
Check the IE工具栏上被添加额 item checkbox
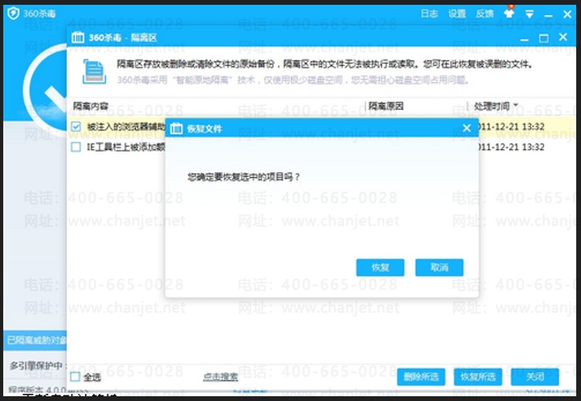click(x=76, y=147)
